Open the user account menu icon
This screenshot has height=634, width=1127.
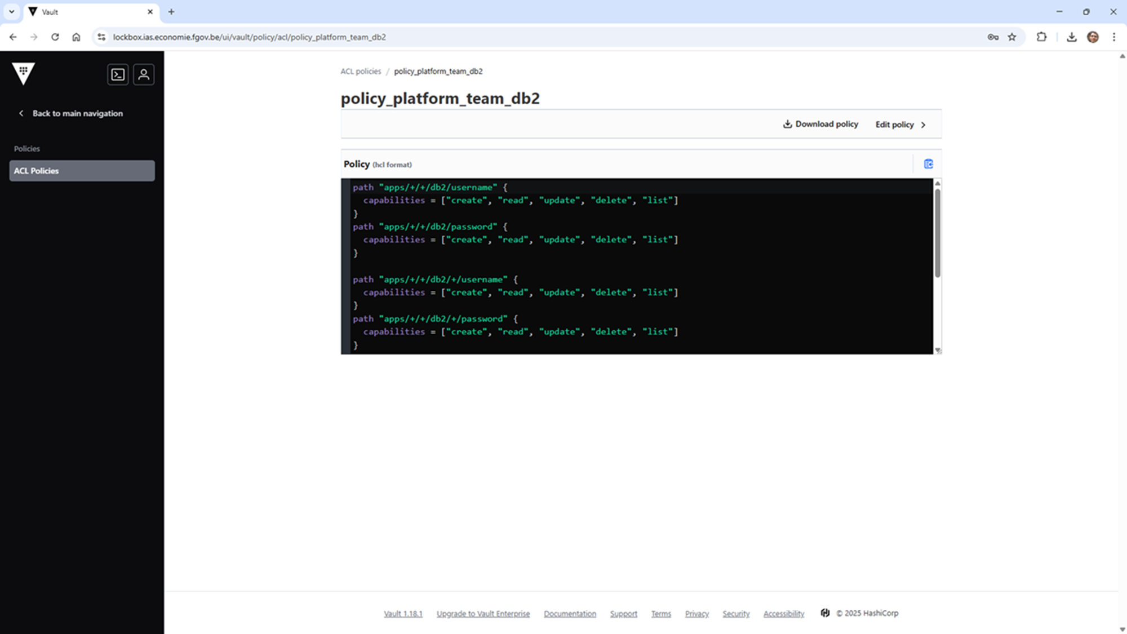click(144, 74)
